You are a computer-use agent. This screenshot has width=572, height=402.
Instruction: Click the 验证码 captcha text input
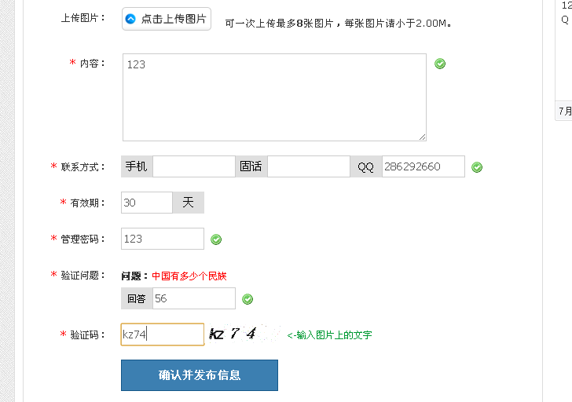(x=163, y=334)
